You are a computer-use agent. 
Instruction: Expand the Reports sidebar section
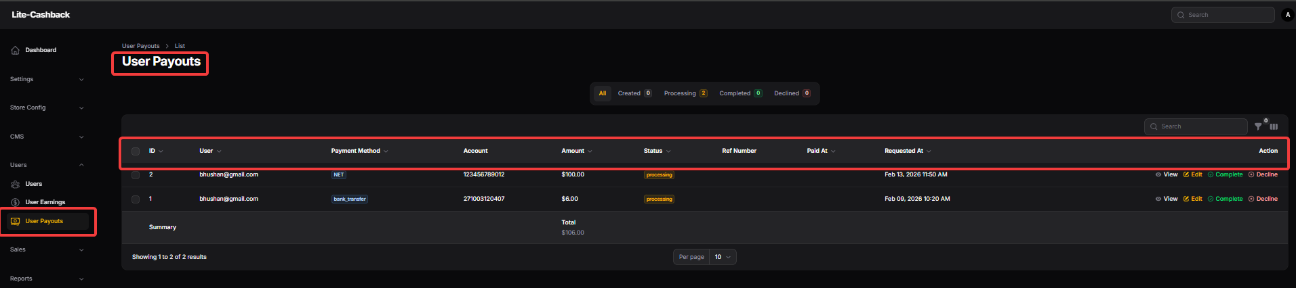click(x=46, y=279)
